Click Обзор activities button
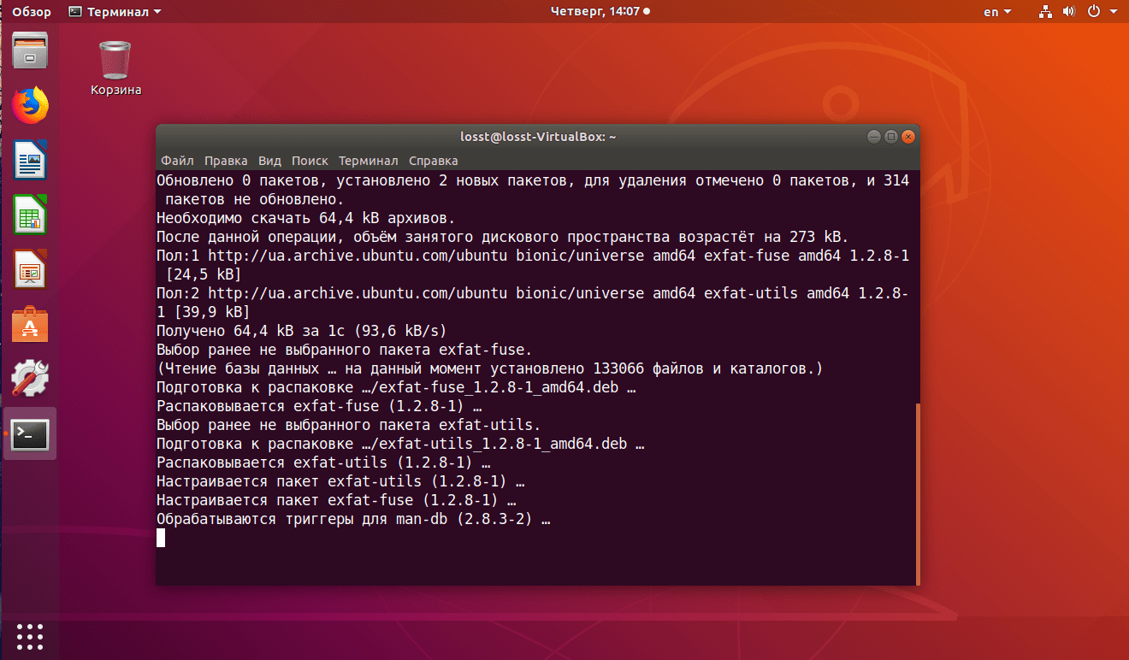The width and height of the screenshot is (1129, 660). [x=33, y=12]
